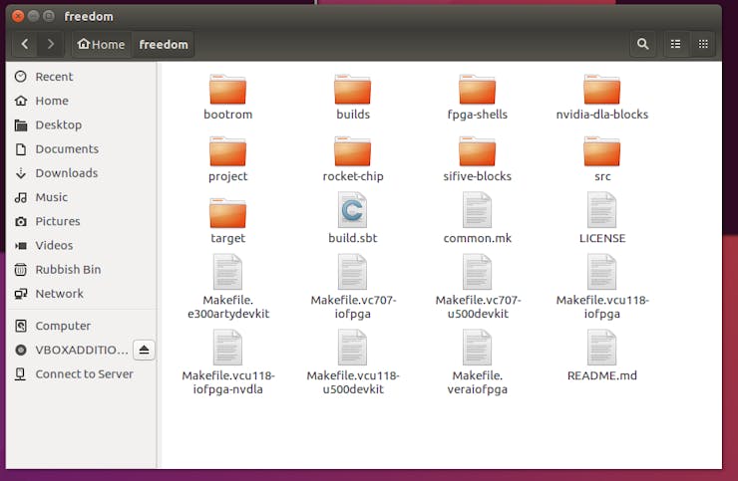
Task: Select the Makefile.vcu118-iofpga file icon
Action: pyautogui.click(x=602, y=272)
